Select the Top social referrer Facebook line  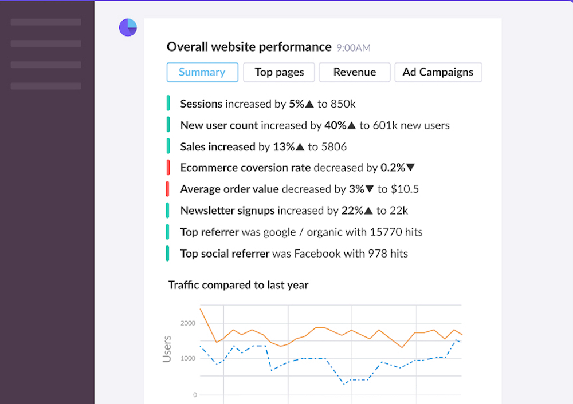point(294,254)
